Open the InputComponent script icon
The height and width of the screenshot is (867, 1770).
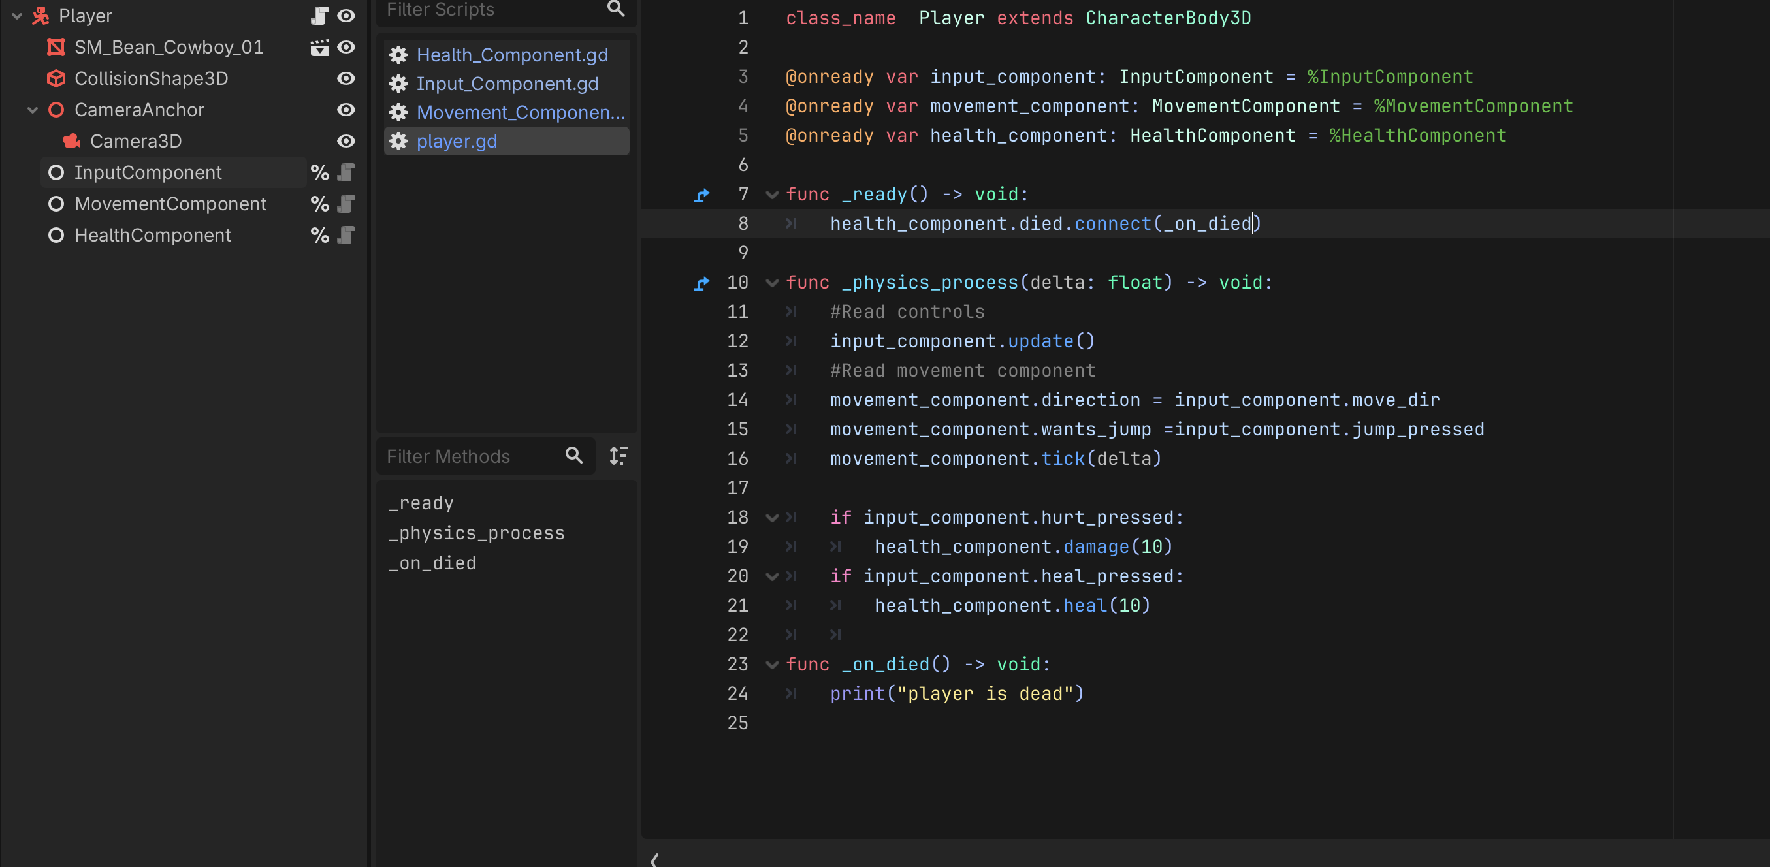pyautogui.click(x=347, y=172)
